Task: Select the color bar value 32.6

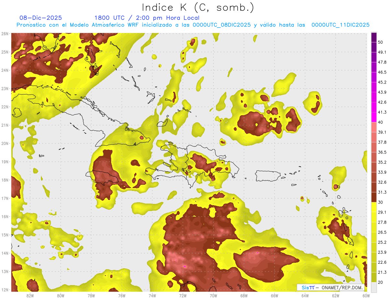Action: (x=382, y=182)
